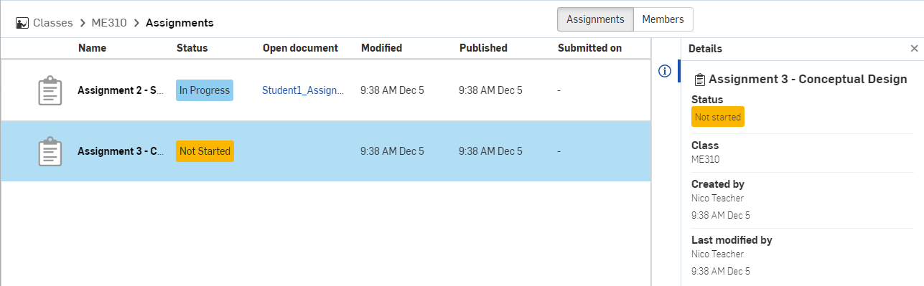
Task: Click the In Progress status badge
Action: pos(205,90)
